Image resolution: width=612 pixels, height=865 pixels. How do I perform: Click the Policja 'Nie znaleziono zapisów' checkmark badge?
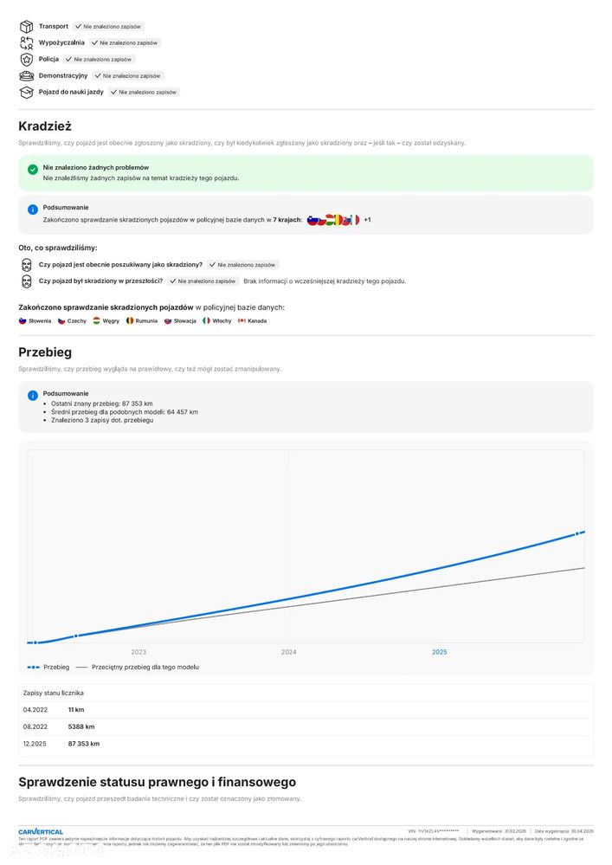point(99,59)
